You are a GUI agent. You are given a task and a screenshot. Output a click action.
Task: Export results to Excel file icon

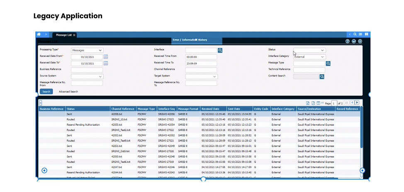pos(308,103)
